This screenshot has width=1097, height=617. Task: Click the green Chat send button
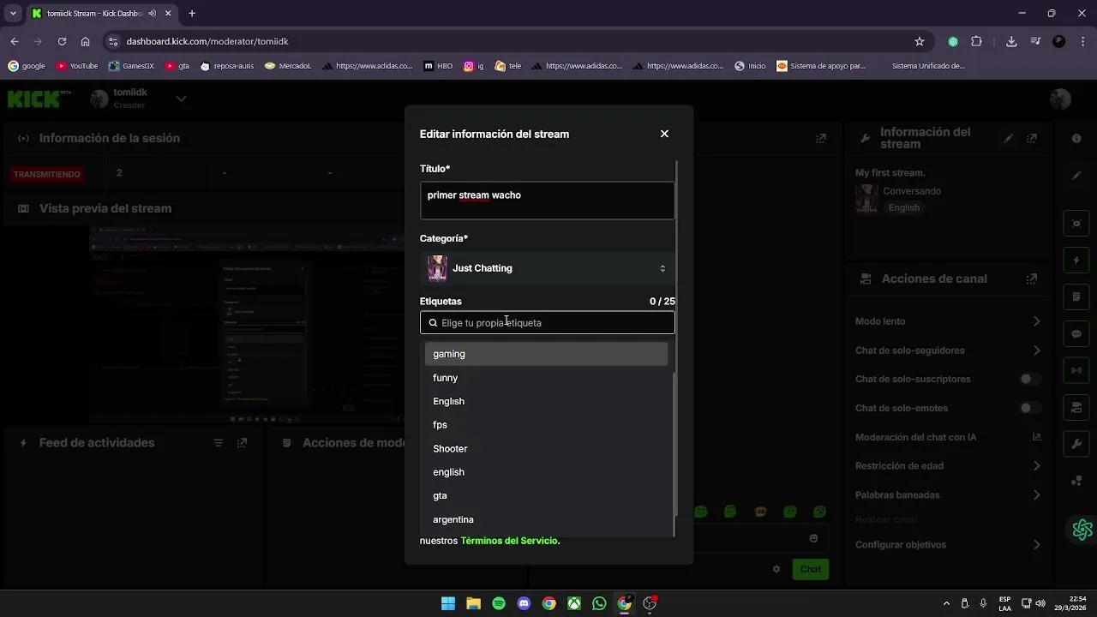point(811,569)
